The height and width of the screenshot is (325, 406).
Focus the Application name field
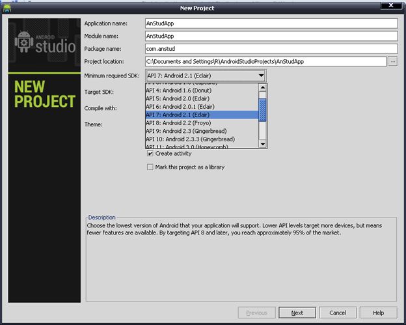(x=271, y=23)
